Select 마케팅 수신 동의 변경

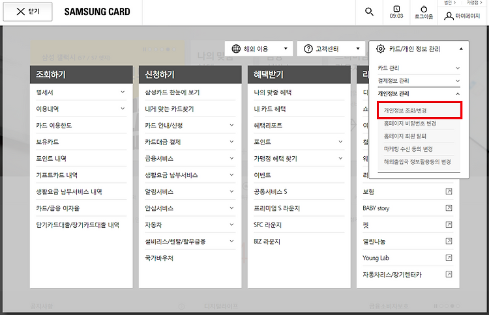(x=408, y=149)
